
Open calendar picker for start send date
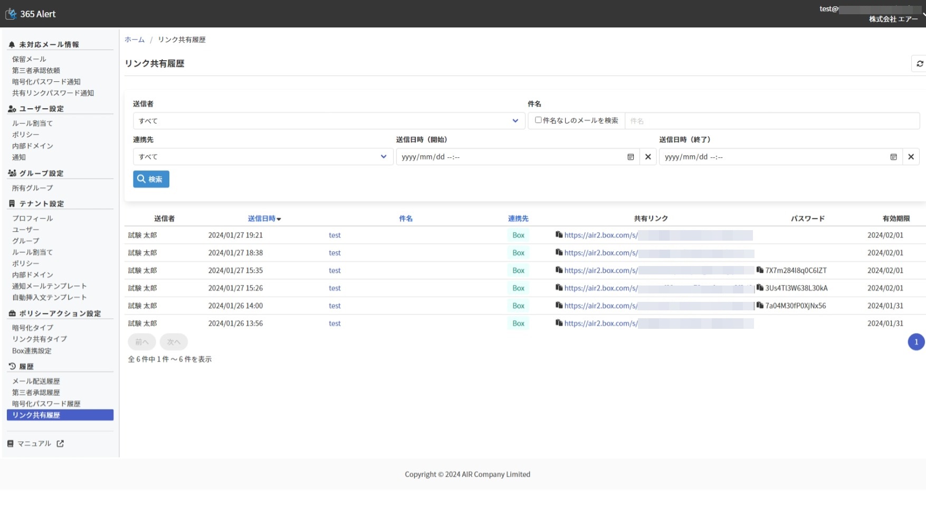pyautogui.click(x=631, y=157)
